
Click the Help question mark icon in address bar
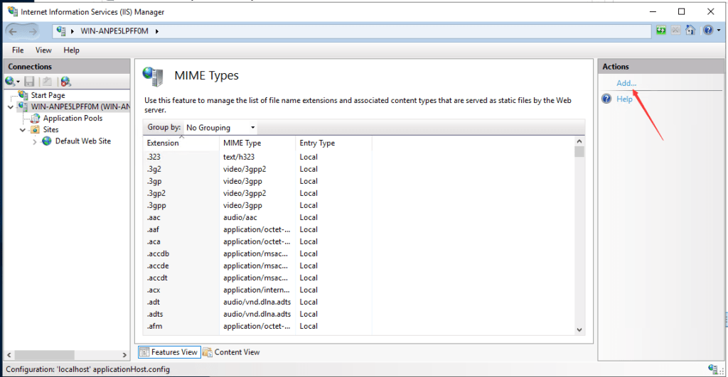pyautogui.click(x=708, y=31)
